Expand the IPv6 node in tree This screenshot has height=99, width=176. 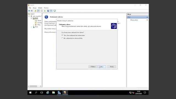[31, 27]
